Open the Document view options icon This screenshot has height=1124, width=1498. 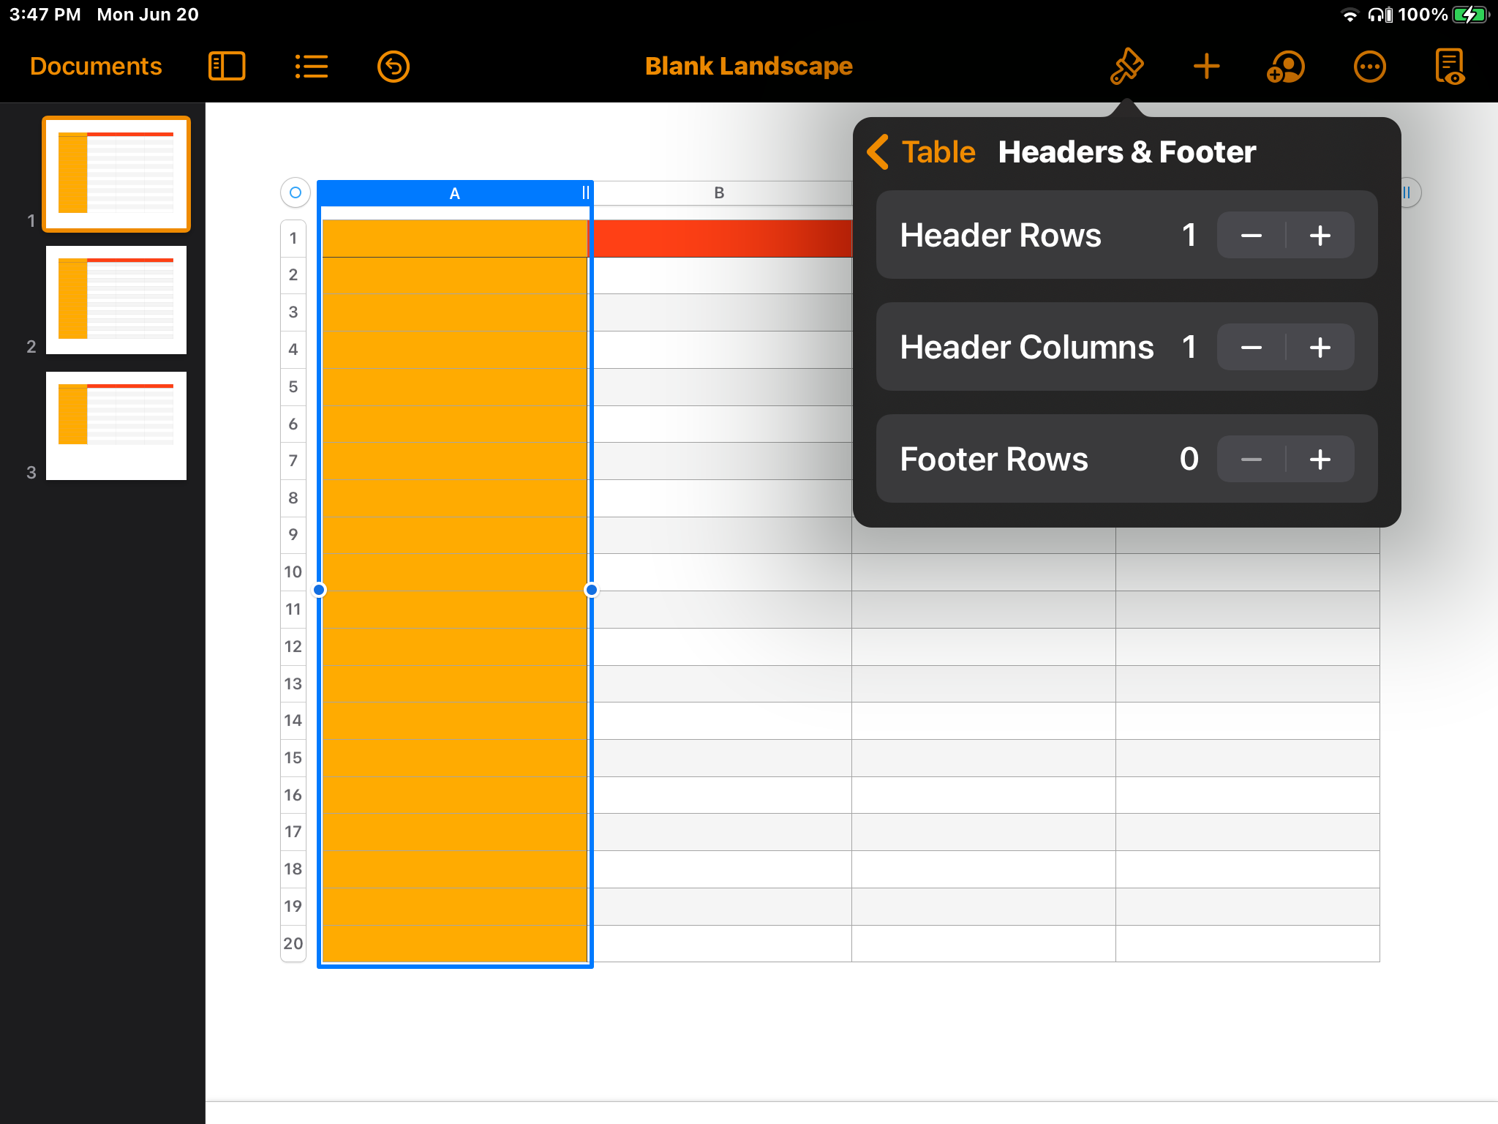click(1450, 67)
